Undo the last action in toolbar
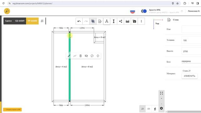Viewport: 201px width, 113px height. (79, 21)
